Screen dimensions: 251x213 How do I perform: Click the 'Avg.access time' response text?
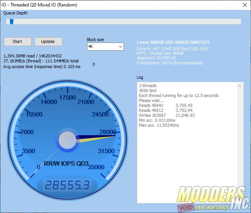[42, 67]
